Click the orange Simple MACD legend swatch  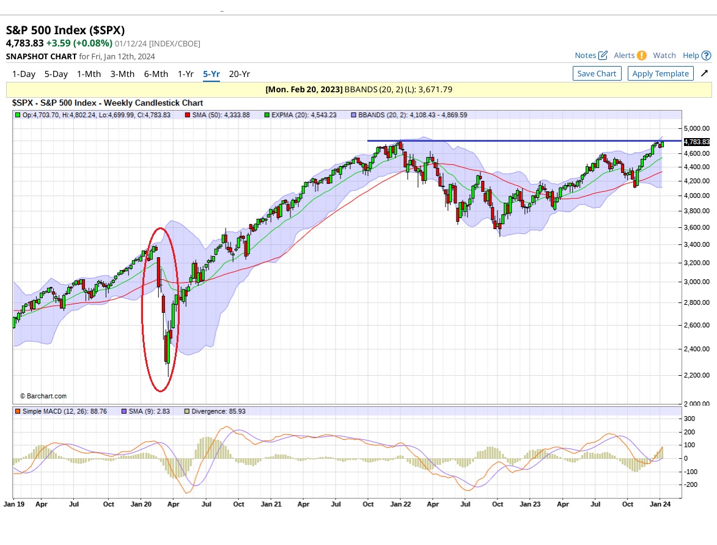[18, 411]
